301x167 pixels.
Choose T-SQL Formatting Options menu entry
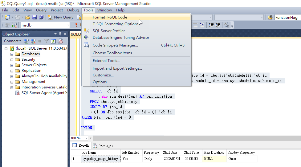136,24
